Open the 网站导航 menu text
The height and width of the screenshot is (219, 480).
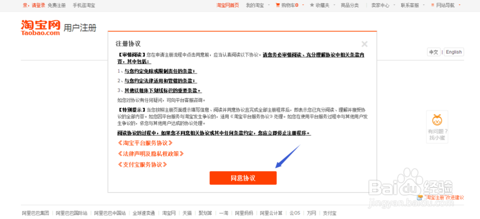click(x=445, y=5)
